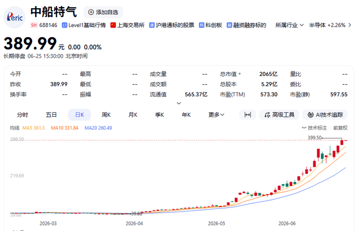Screen dimensions: 357x231
Task: Click the stock code 688146
Action: pyautogui.click(x=48, y=25)
